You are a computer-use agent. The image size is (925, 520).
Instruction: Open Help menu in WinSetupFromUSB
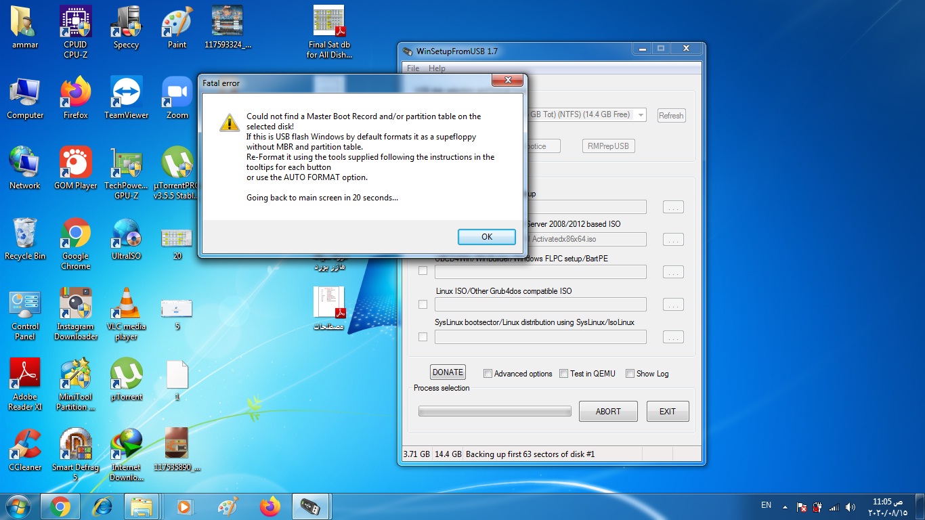[437, 68]
